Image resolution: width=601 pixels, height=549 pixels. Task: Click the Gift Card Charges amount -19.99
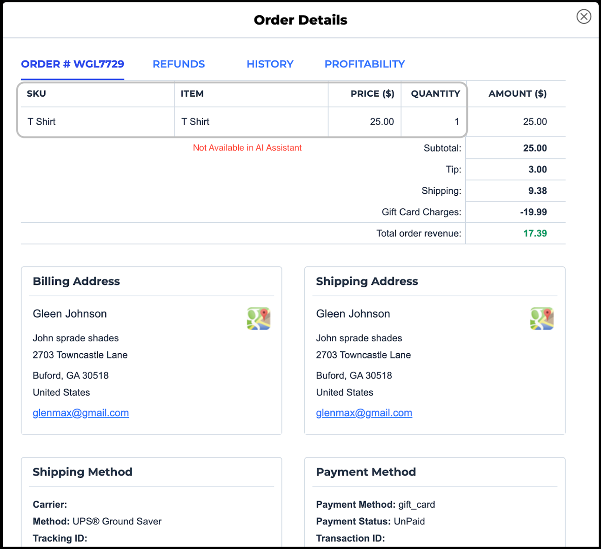coord(533,212)
